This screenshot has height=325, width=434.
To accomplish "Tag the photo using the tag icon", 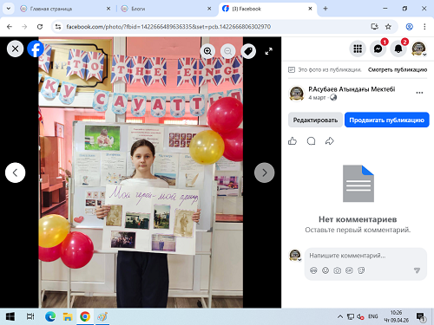I will coord(248,51).
